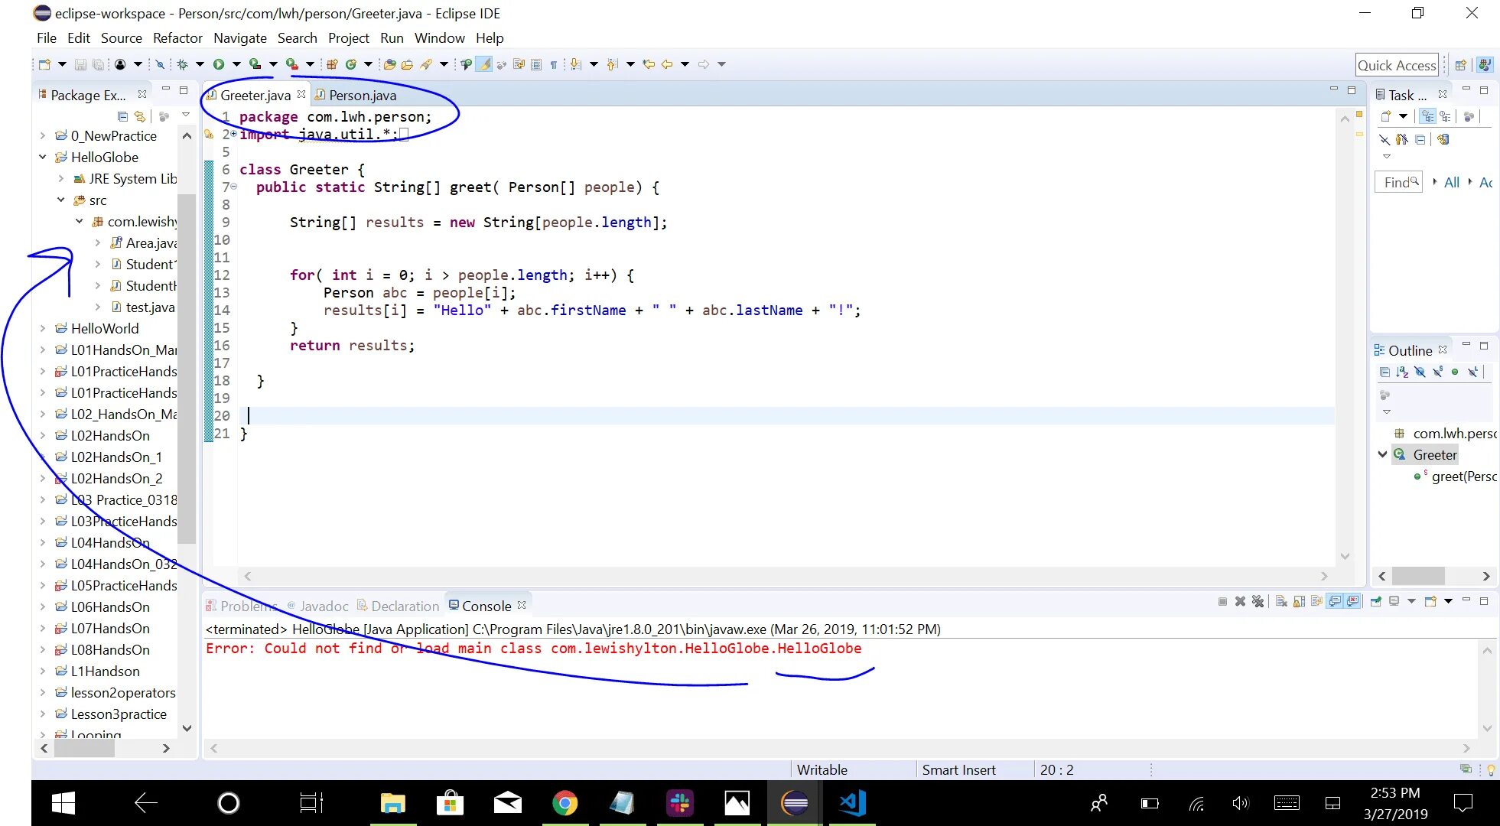Click the green Run button in toolbar
This screenshot has height=826, width=1500.
(219, 64)
